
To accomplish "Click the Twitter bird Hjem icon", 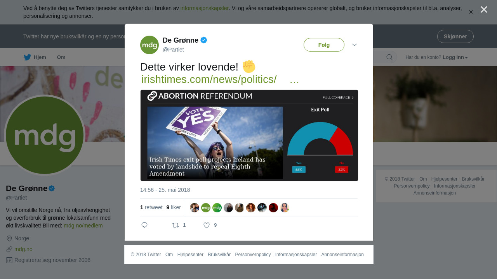I will click(27, 57).
